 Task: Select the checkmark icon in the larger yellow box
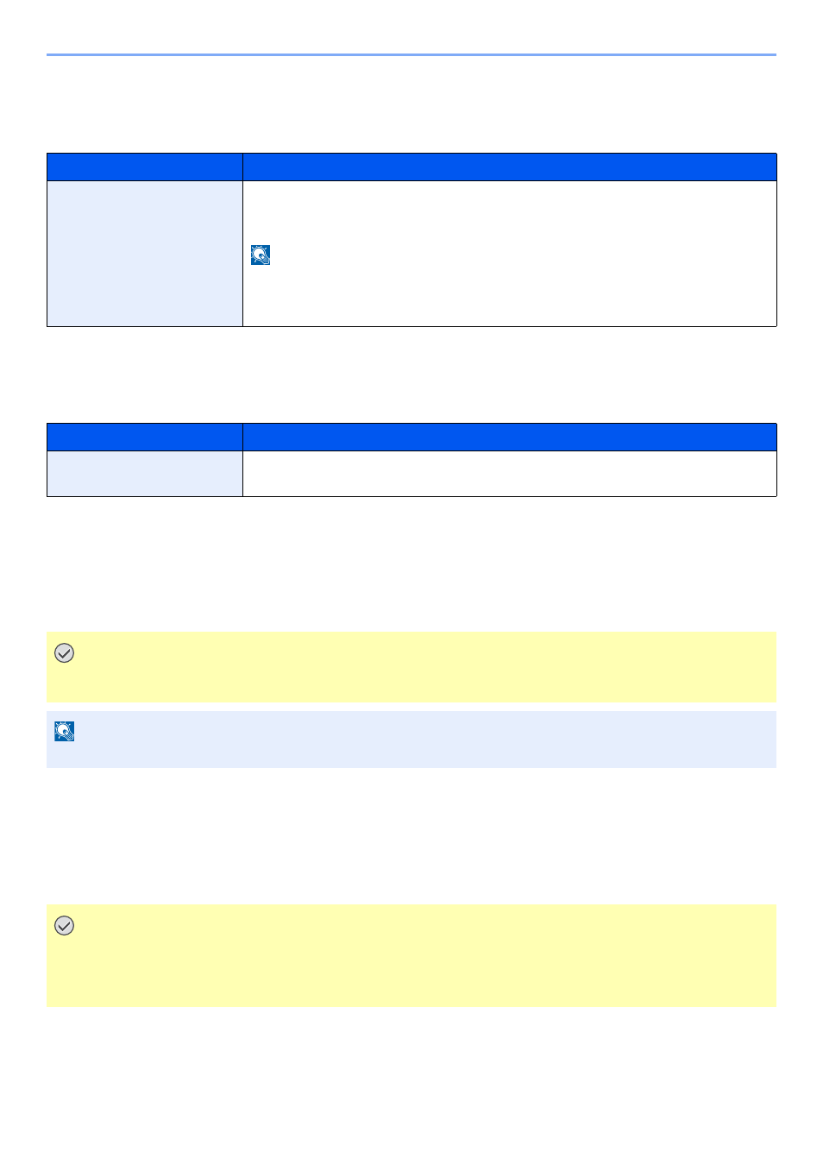point(65,926)
